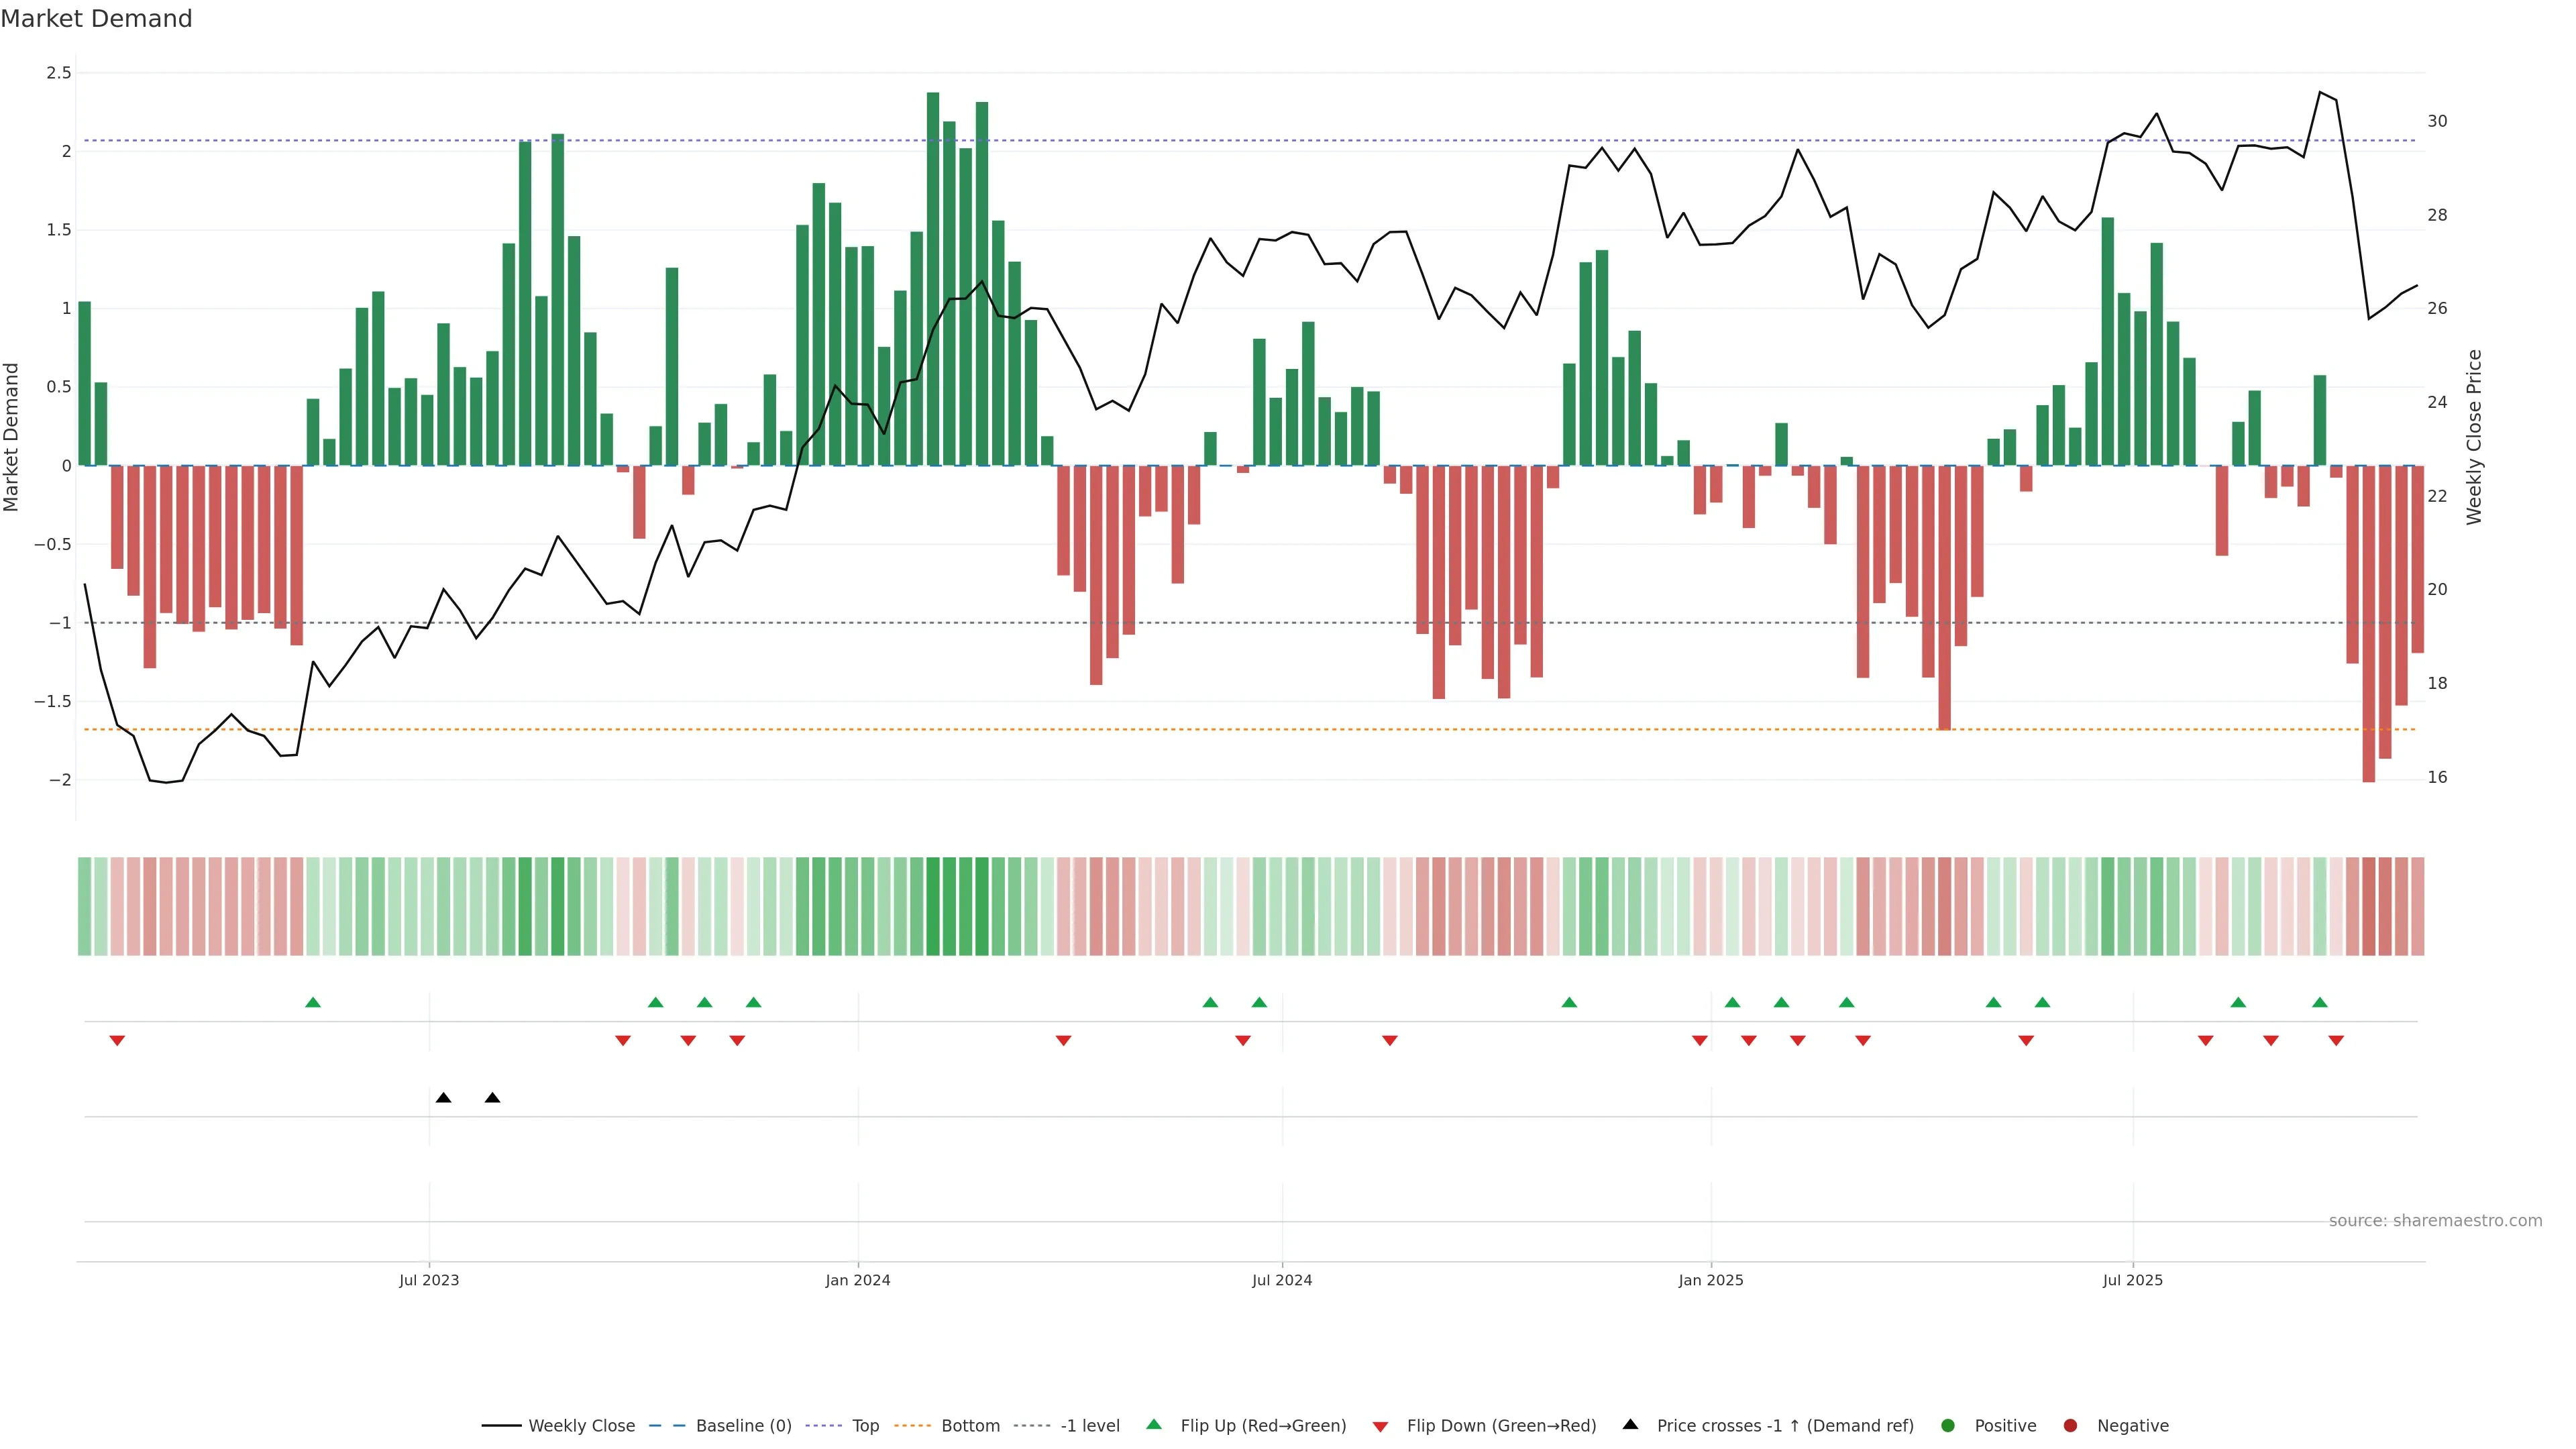Click the green Flip Up triangle legend icon
Screen dimensions: 2576x1449
(1154, 1424)
